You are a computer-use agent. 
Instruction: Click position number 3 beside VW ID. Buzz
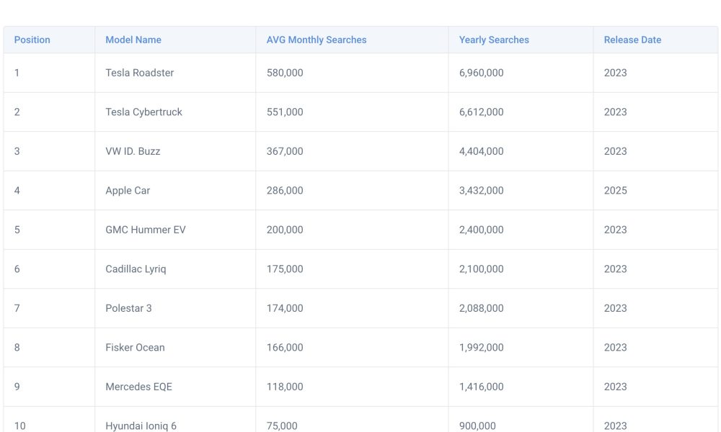point(17,151)
